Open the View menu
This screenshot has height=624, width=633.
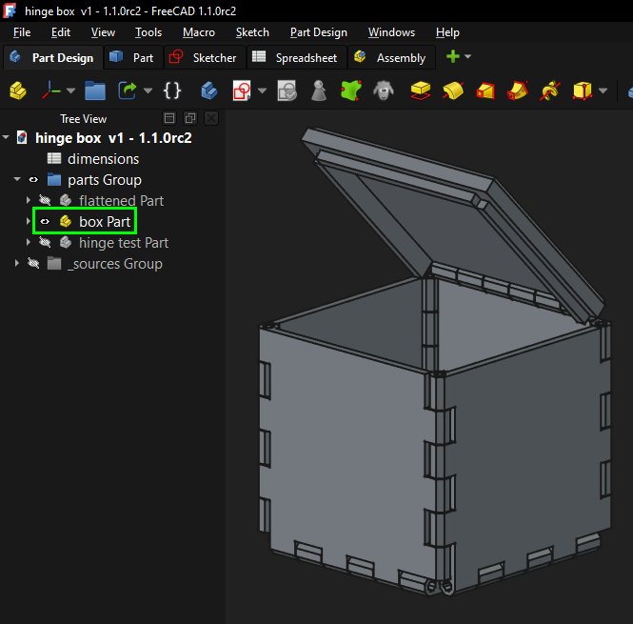tap(103, 32)
